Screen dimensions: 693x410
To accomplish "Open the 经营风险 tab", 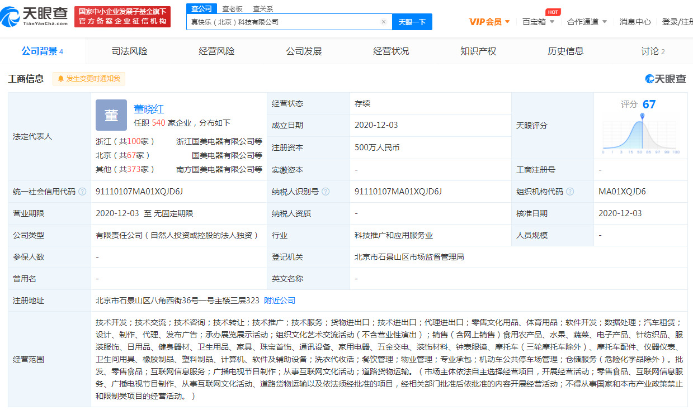I will (x=217, y=51).
